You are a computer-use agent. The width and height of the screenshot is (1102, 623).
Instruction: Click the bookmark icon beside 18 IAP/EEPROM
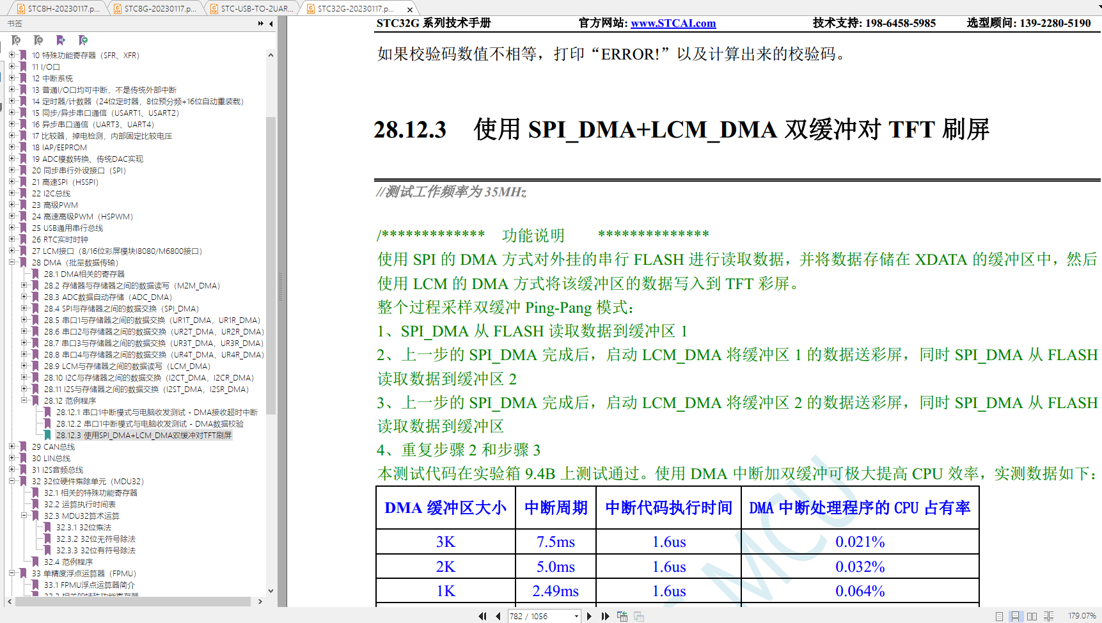(x=23, y=147)
